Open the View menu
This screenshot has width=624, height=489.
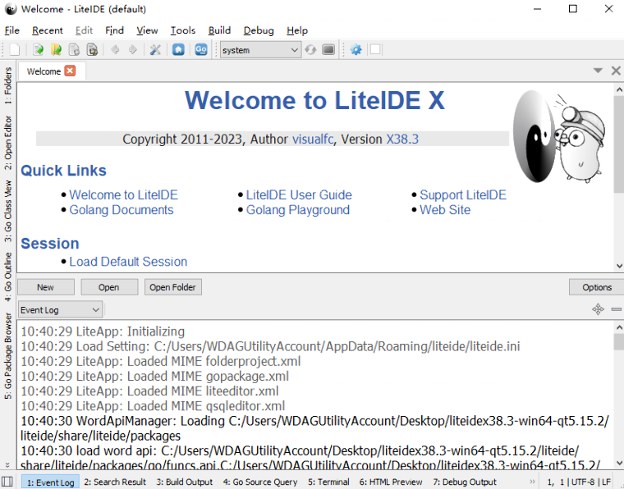pyautogui.click(x=147, y=30)
